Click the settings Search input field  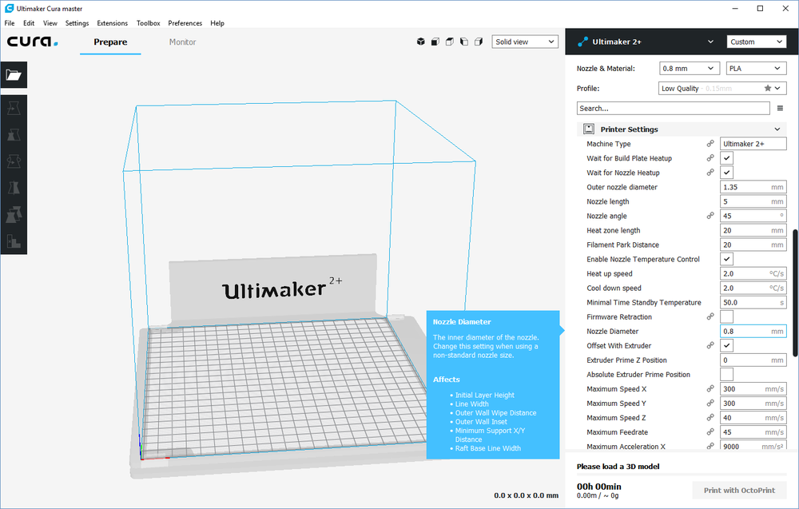click(x=673, y=108)
